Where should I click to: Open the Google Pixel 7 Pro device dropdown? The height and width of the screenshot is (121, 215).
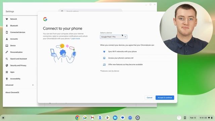[x=114, y=37]
